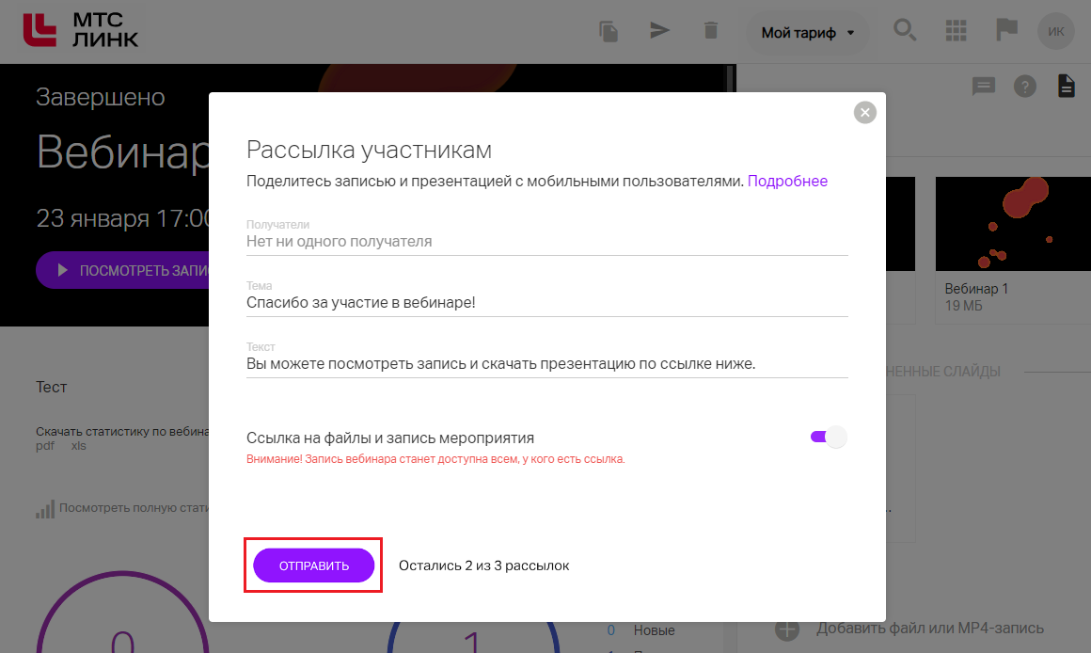Open the apps grid icon

[956, 31]
